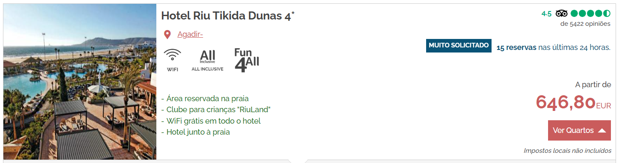The height and width of the screenshot is (163, 619).
Task: Click the All Inclusive icon
Action: pos(207,60)
